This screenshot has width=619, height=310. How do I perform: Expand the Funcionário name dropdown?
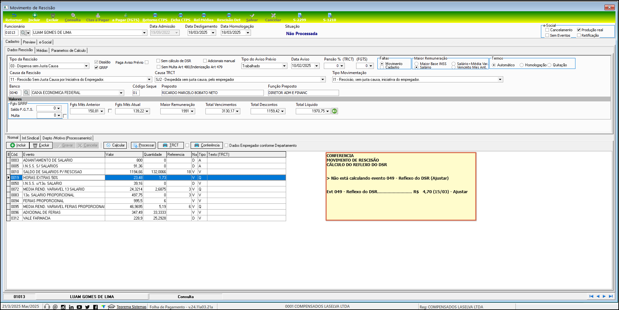(x=144, y=33)
